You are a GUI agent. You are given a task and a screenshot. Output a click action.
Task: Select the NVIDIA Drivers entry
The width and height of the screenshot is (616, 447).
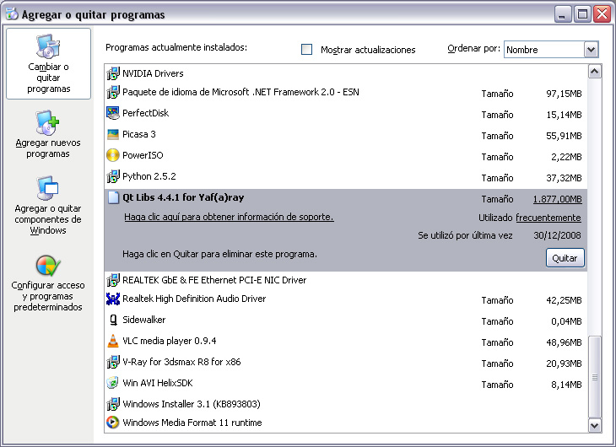tap(153, 73)
